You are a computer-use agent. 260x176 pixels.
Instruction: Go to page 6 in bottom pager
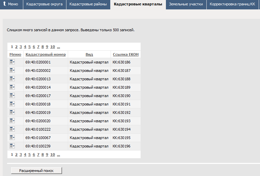34,155
